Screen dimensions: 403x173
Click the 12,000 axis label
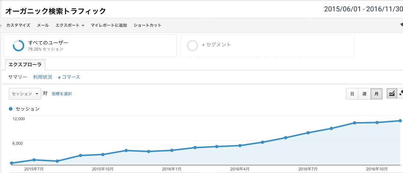pyautogui.click(x=18, y=119)
